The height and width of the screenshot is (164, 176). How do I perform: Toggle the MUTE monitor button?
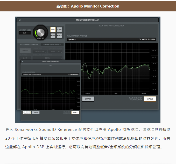coord(59,36)
